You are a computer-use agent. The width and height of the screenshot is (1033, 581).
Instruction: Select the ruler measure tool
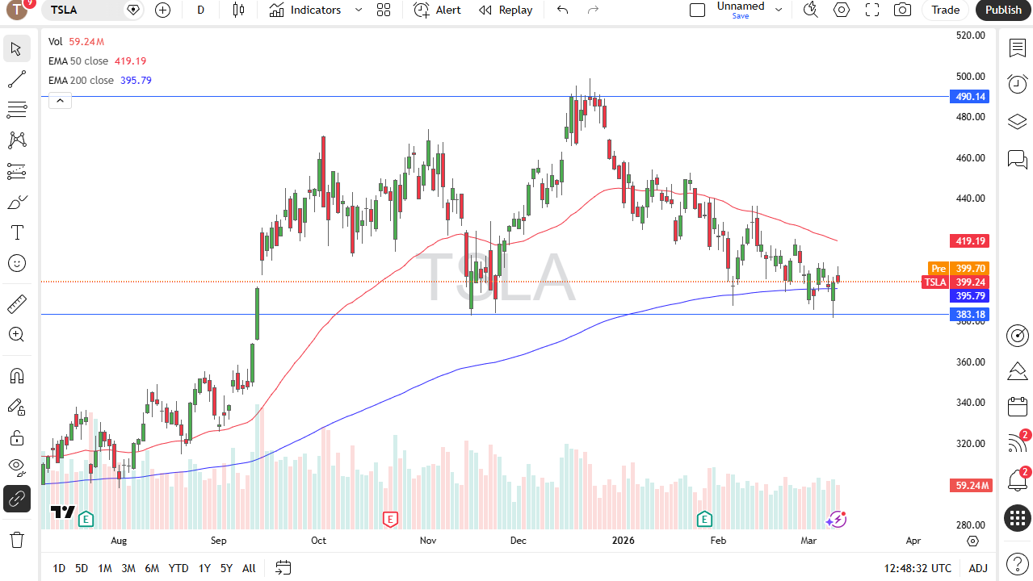(16, 304)
